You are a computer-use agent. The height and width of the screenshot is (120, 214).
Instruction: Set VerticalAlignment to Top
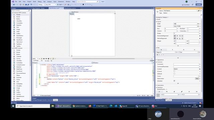click(x=175, y=39)
